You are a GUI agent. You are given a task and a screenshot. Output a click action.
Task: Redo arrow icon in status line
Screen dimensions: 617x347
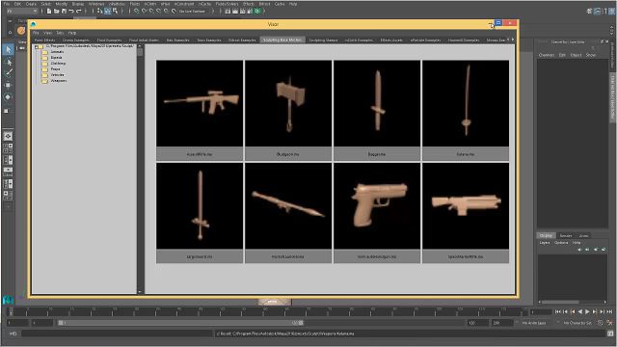click(78, 11)
